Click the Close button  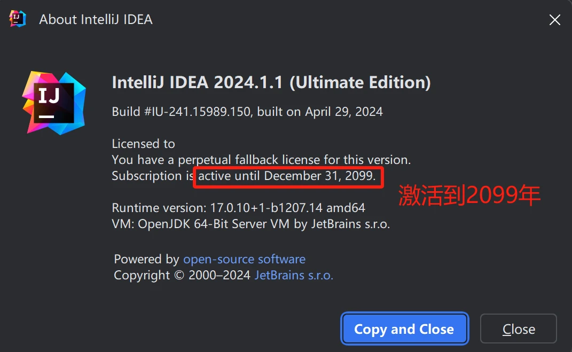click(518, 329)
